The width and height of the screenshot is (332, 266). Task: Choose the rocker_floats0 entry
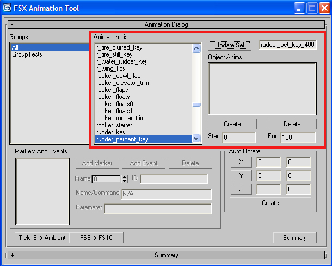click(144, 104)
